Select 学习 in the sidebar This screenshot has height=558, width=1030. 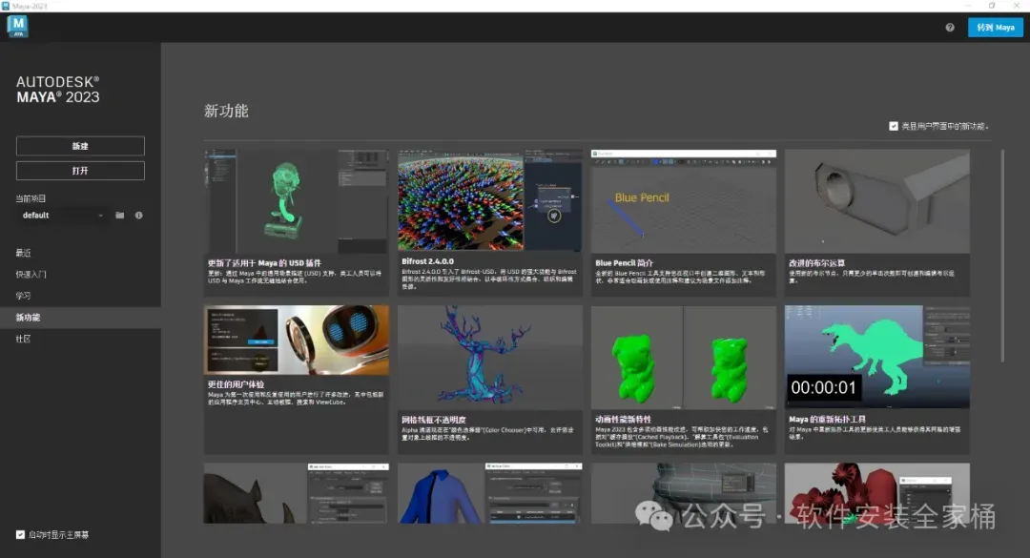click(x=24, y=296)
